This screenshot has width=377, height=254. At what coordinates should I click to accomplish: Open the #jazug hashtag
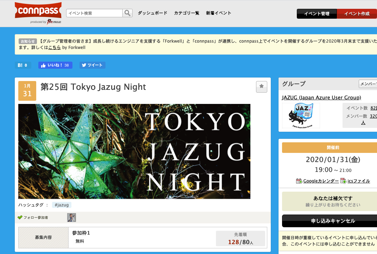[62, 205]
